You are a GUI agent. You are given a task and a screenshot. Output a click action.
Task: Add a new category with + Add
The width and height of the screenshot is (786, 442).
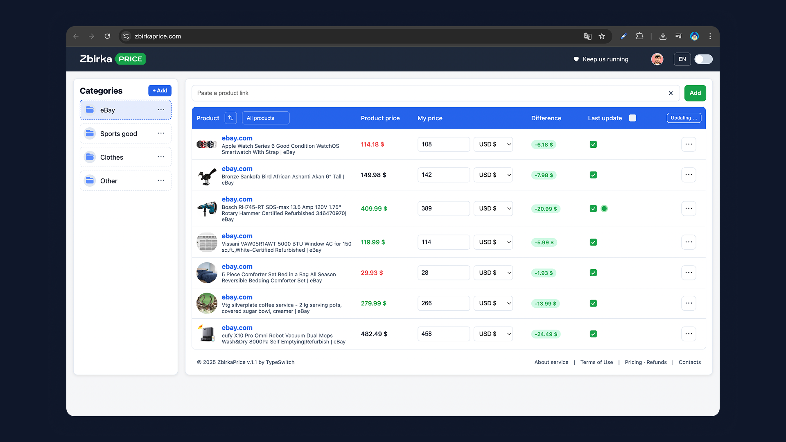pos(160,90)
